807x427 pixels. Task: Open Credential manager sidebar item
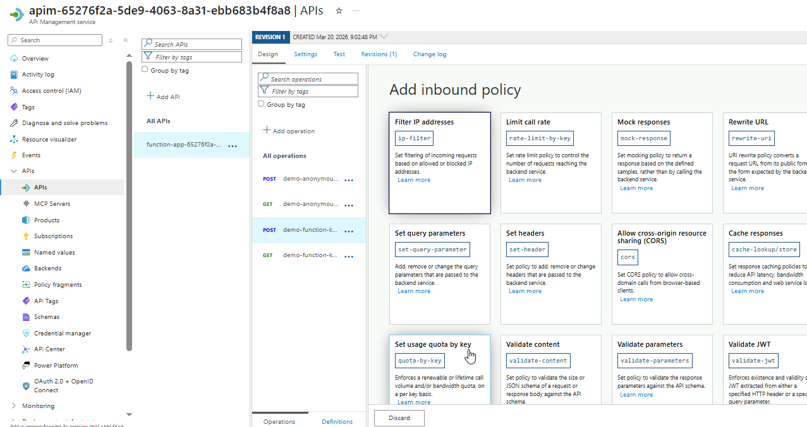coord(62,333)
